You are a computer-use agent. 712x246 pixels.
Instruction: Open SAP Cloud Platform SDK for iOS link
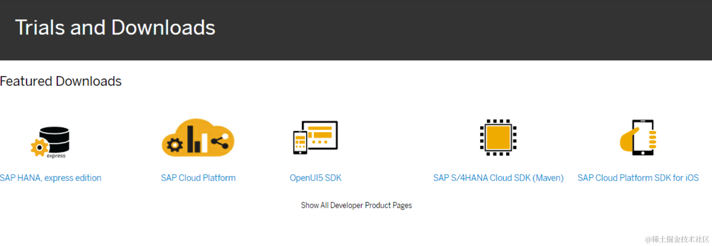click(x=638, y=178)
